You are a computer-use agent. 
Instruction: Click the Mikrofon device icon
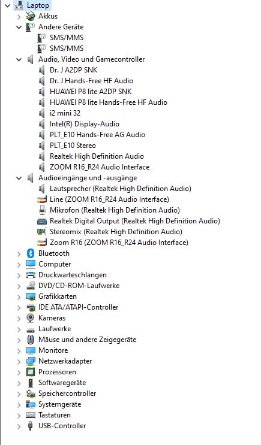click(42, 210)
